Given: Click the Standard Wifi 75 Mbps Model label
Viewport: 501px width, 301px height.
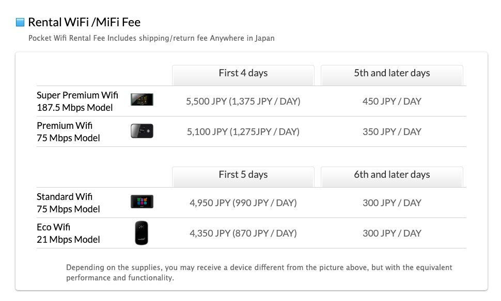Looking at the screenshot, I should pyautogui.click(x=68, y=203).
